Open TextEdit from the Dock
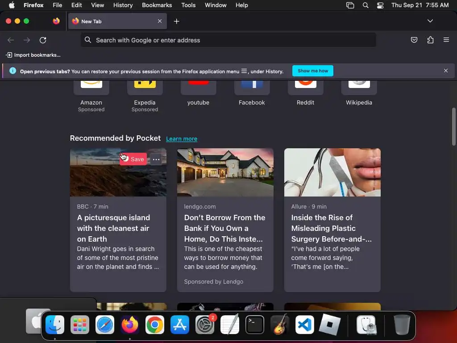 [230, 324]
